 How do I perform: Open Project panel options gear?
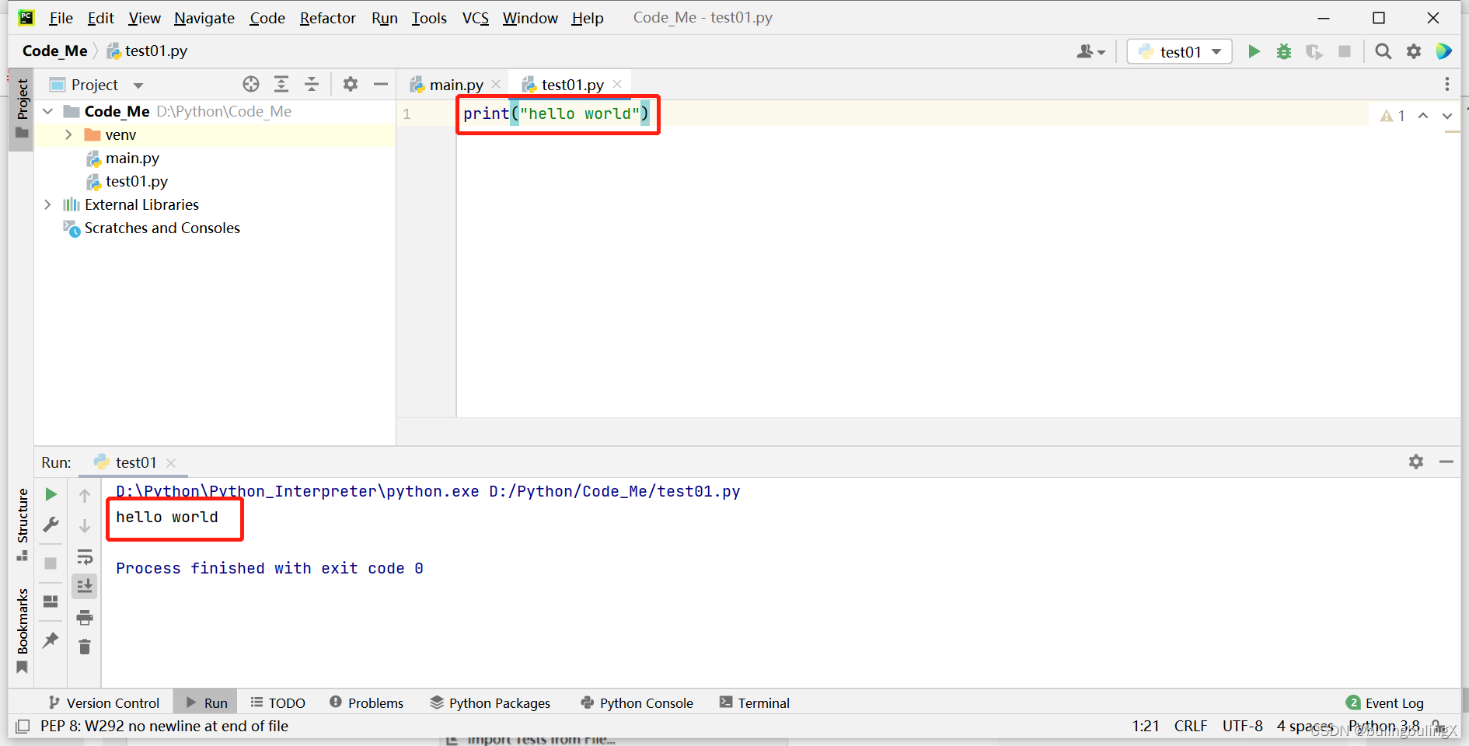pyautogui.click(x=351, y=84)
